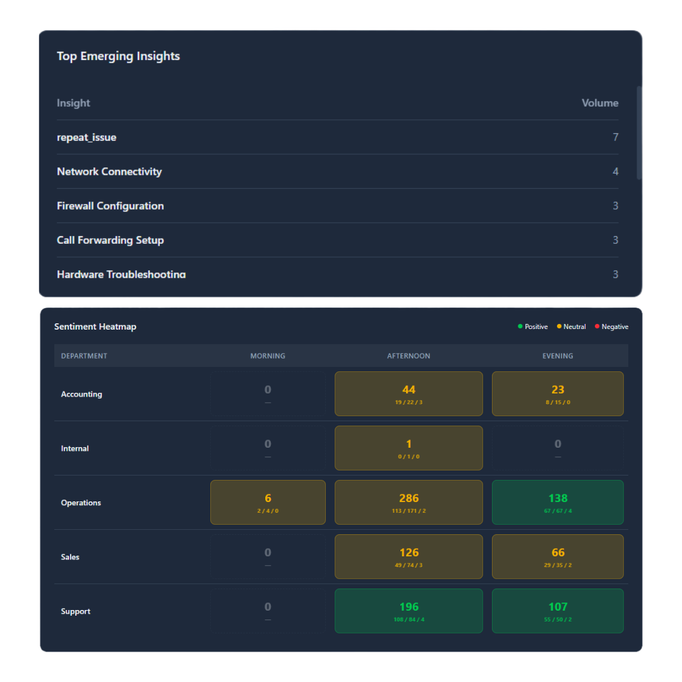The height and width of the screenshot is (682, 682).
Task: Click the Neutral legend item
Action: (571, 326)
